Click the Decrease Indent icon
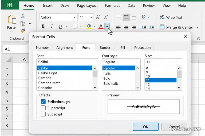 144,27
